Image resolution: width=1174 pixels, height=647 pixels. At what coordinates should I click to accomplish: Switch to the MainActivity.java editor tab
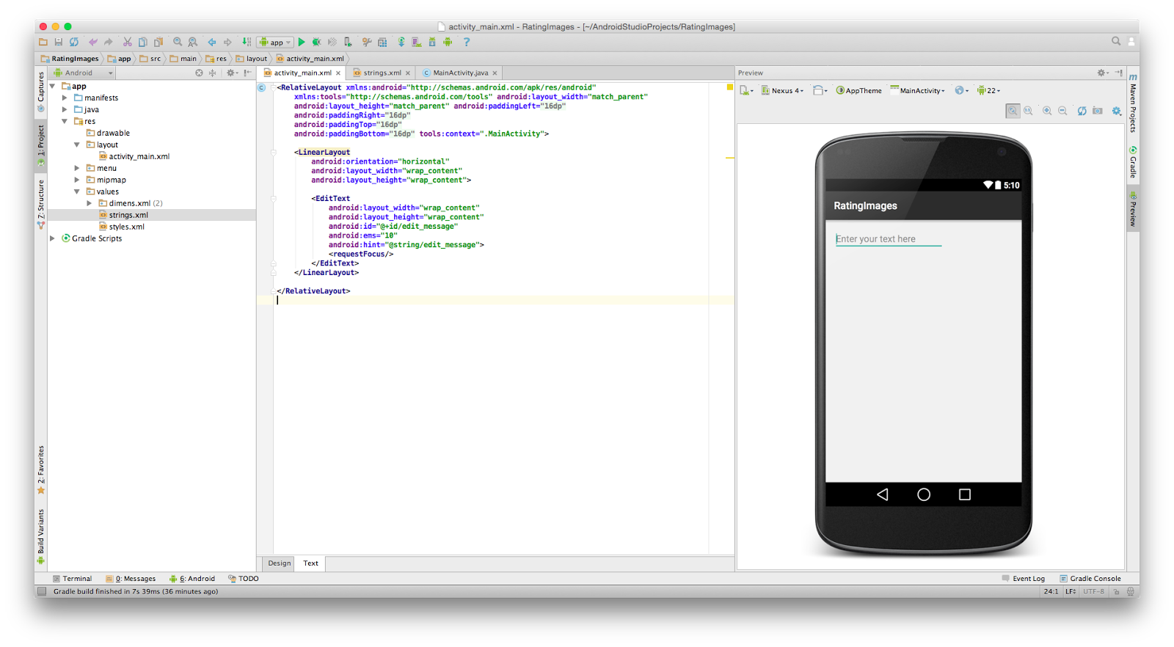click(460, 73)
